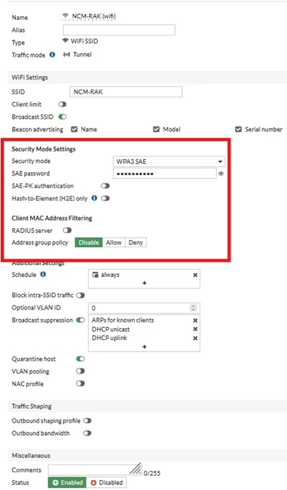287x490 pixels.
Task: Remove DHCP uplink suppression entry
Action: pyautogui.click(x=196, y=338)
